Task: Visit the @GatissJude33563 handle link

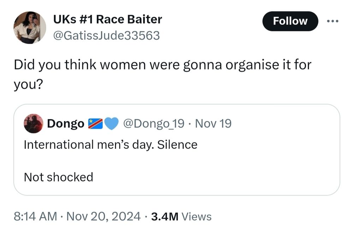Action: 106,35
